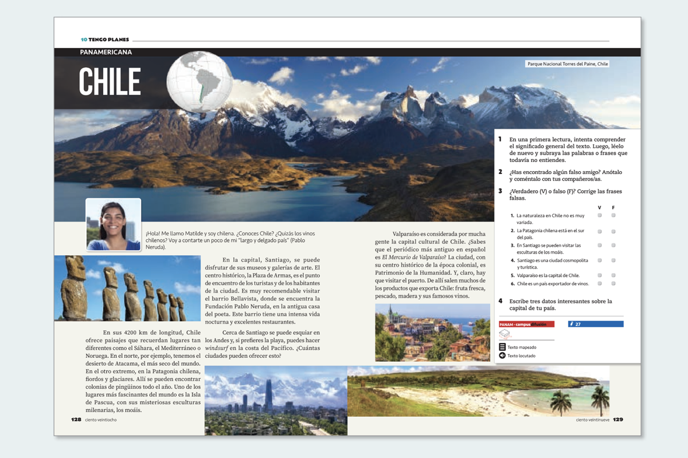Mark F for 'Valparaíso es la capital de Chile'
688x458 pixels.
[x=613, y=275]
